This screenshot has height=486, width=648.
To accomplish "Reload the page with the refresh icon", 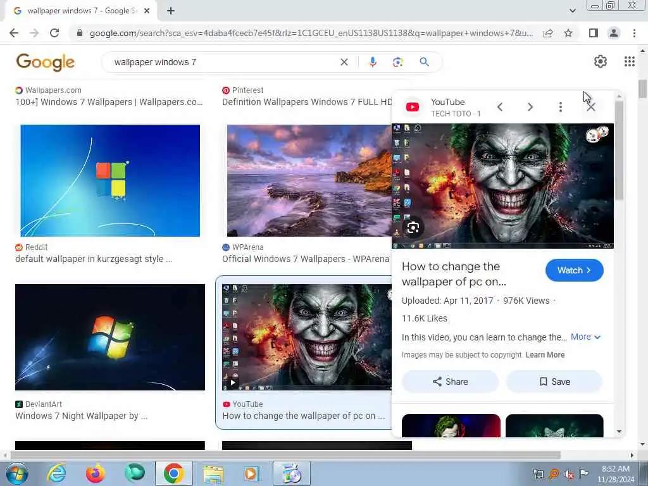I will [x=54, y=33].
